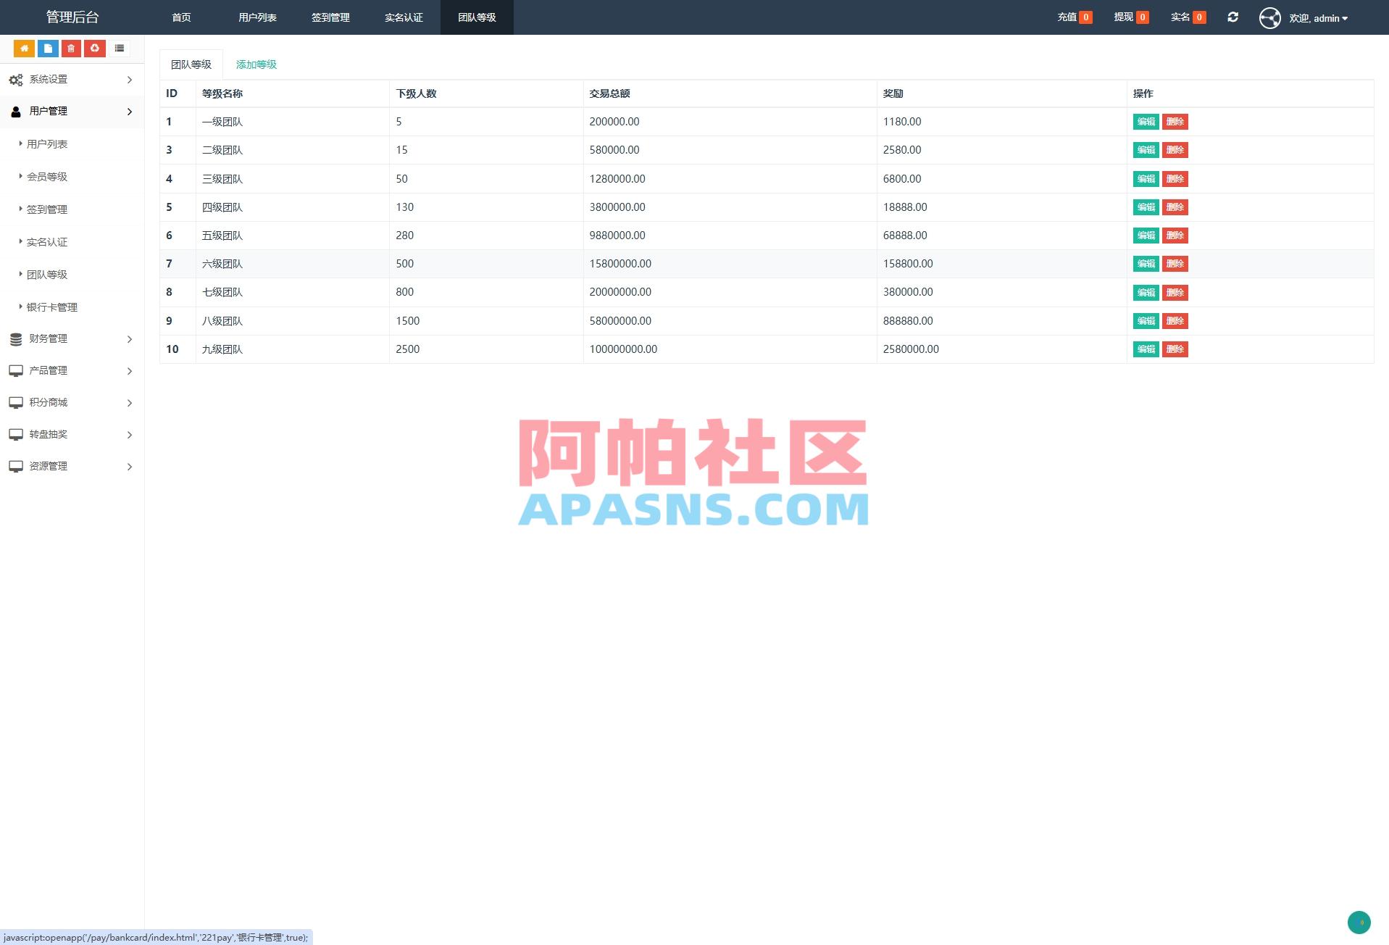The width and height of the screenshot is (1389, 945).
Task: Click the home icon in the sidebar toolbar
Action: tap(24, 48)
